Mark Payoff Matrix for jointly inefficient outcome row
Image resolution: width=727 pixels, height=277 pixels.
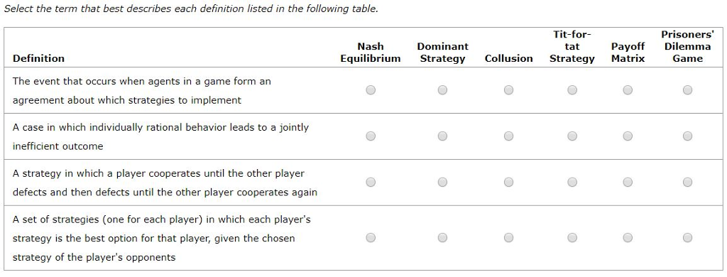tap(628, 136)
